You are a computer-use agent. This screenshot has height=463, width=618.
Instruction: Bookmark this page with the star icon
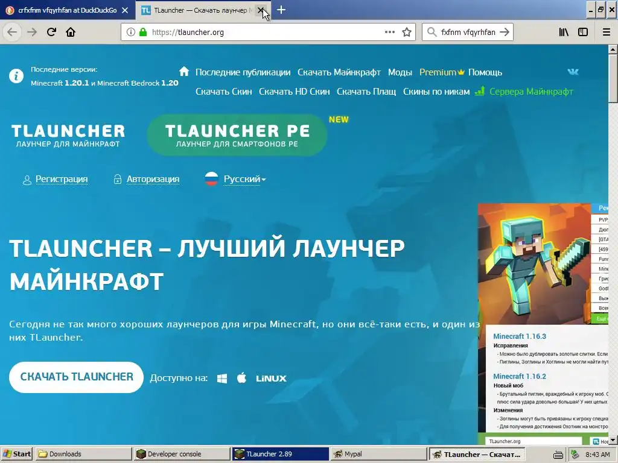407,32
